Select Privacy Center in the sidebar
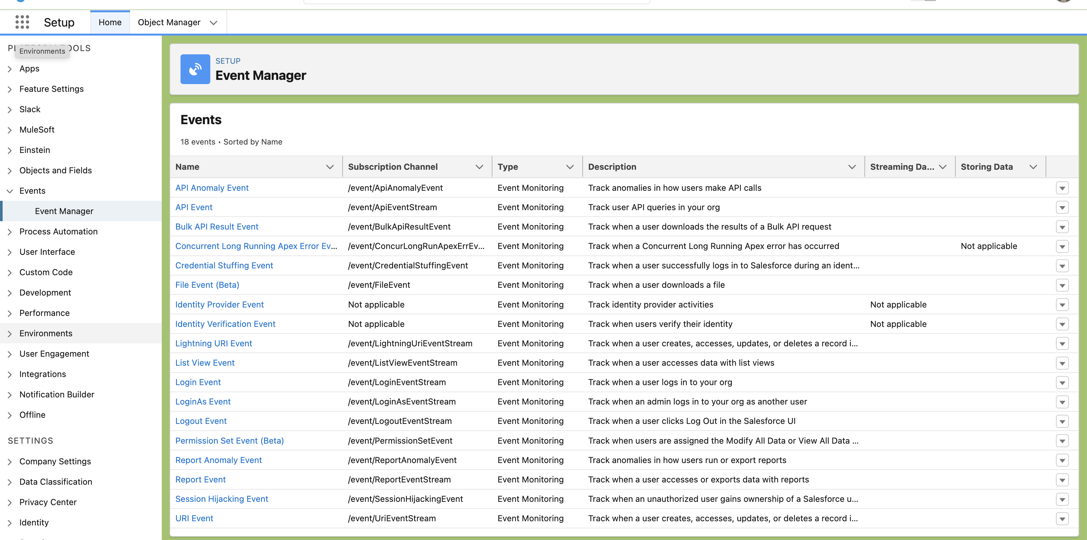The image size is (1087, 540). click(x=48, y=502)
